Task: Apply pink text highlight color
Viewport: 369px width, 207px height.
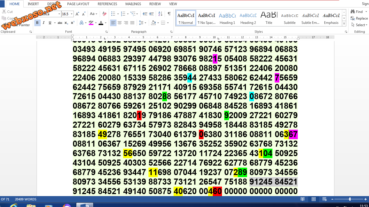Action: 91,23
